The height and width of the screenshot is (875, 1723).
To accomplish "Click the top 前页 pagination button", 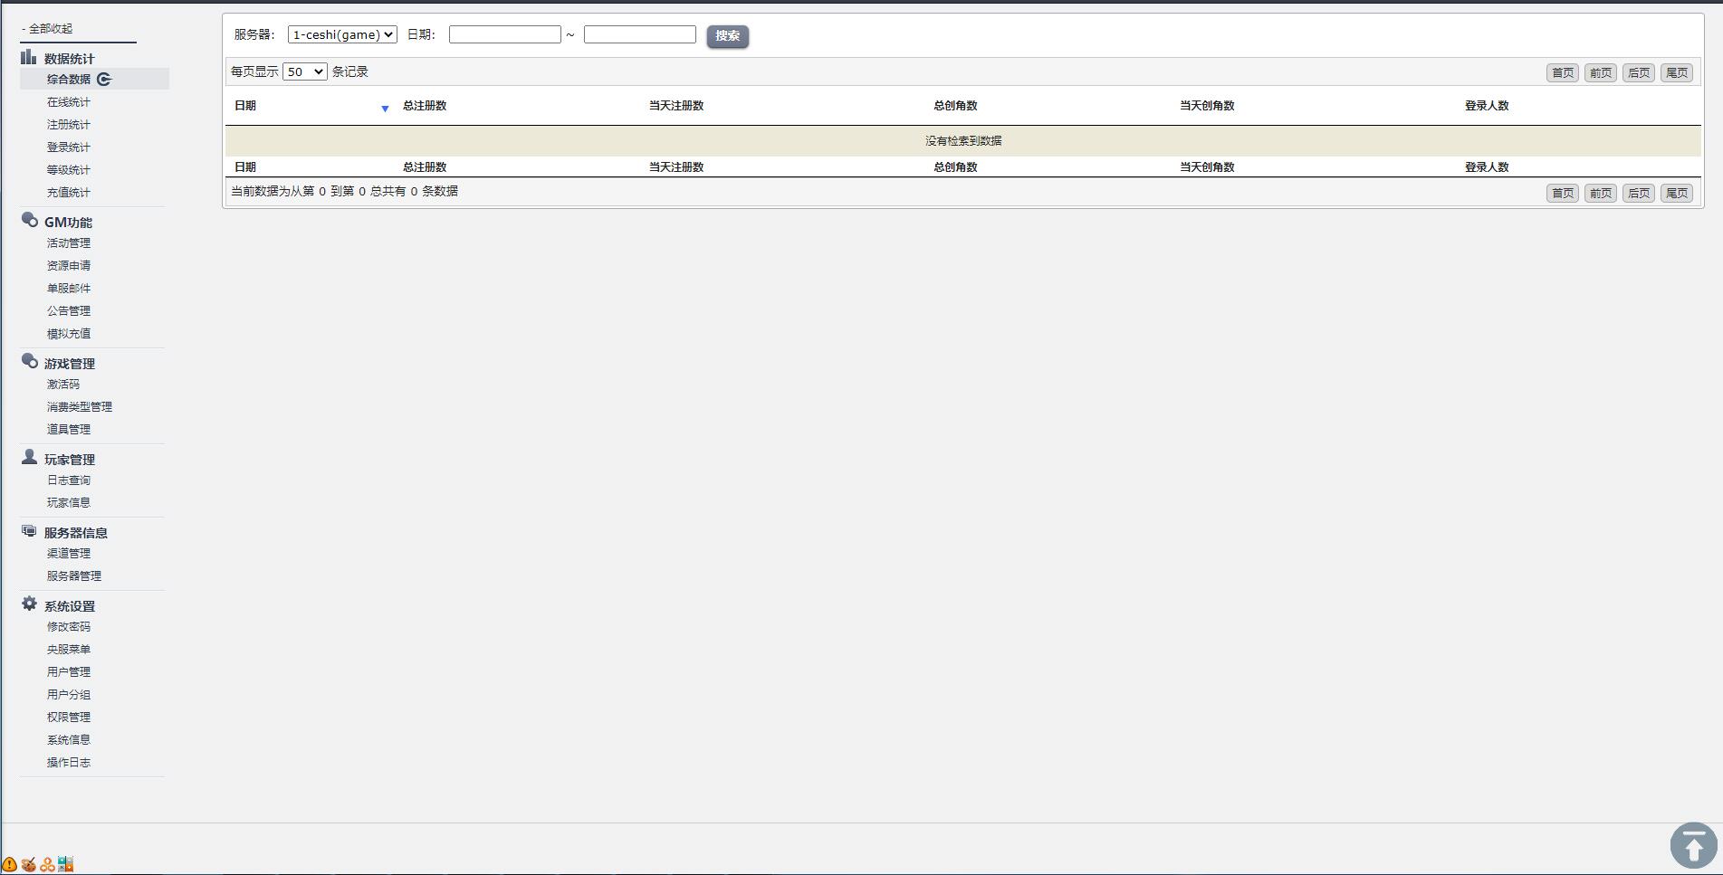I will coord(1601,73).
